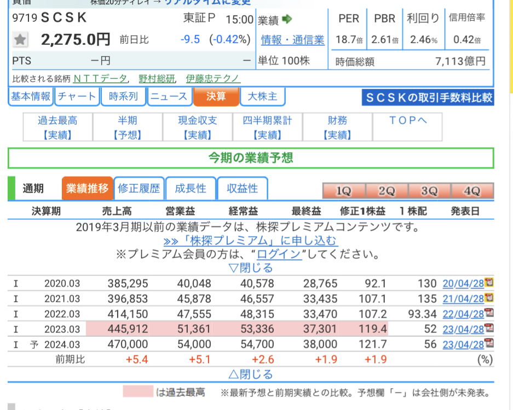Click the PER 18.7倍 value
513x410 pixels.
click(349, 39)
